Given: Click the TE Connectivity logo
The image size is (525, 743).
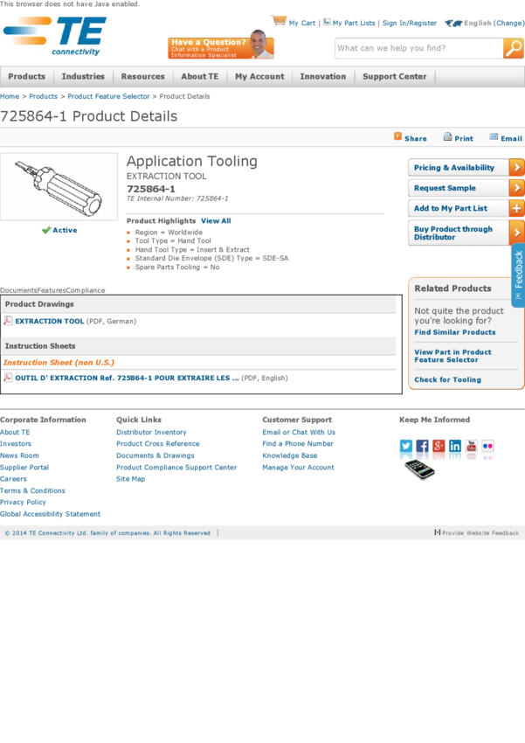Looking at the screenshot, I should pos(55,37).
